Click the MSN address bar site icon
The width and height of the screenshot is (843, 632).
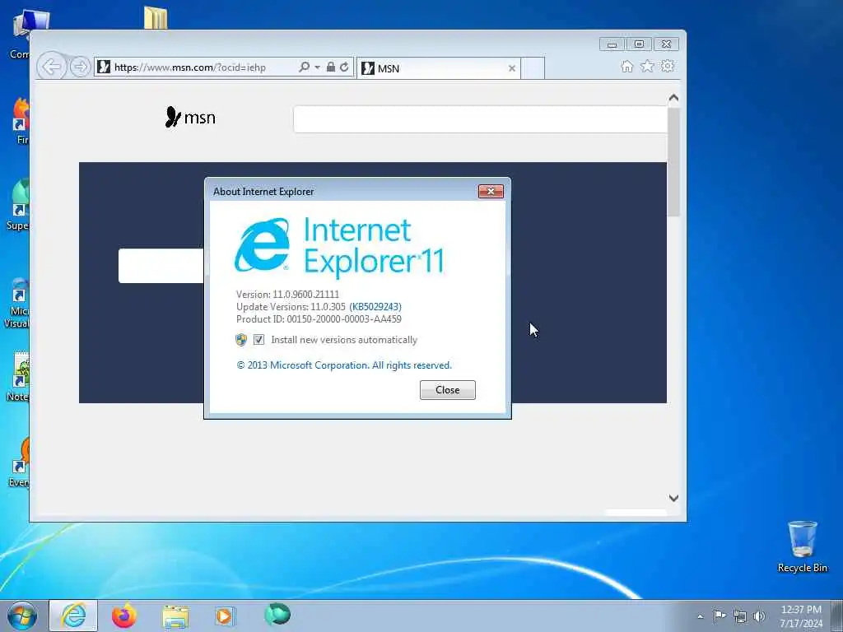coord(105,67)
